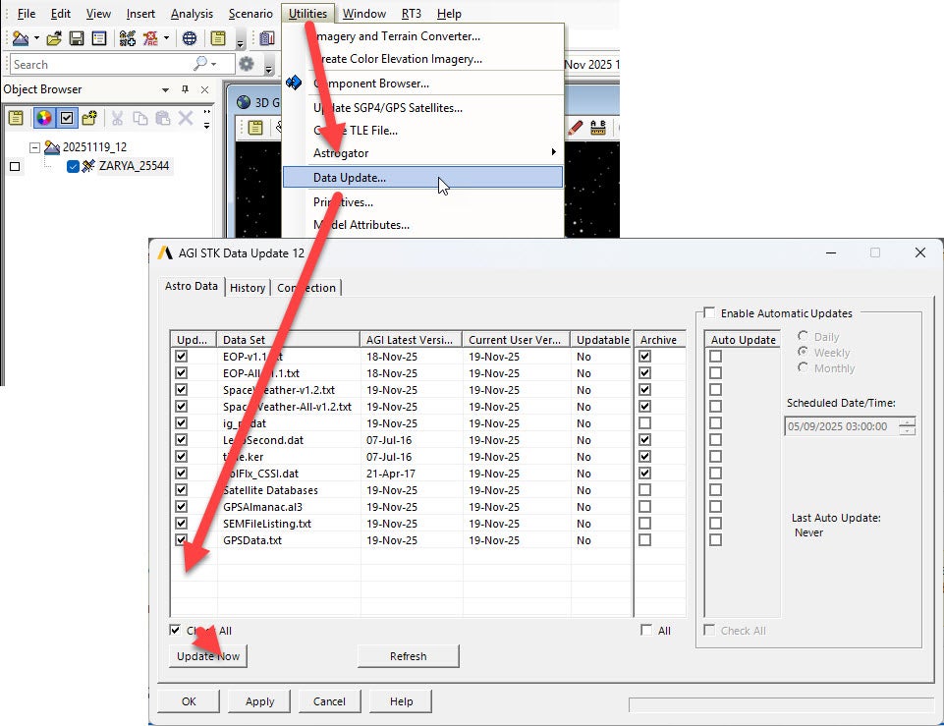The image size is (944, 726).
Task: Click Cancel in the Data Update dialog
Action: (x=329, y=701)
